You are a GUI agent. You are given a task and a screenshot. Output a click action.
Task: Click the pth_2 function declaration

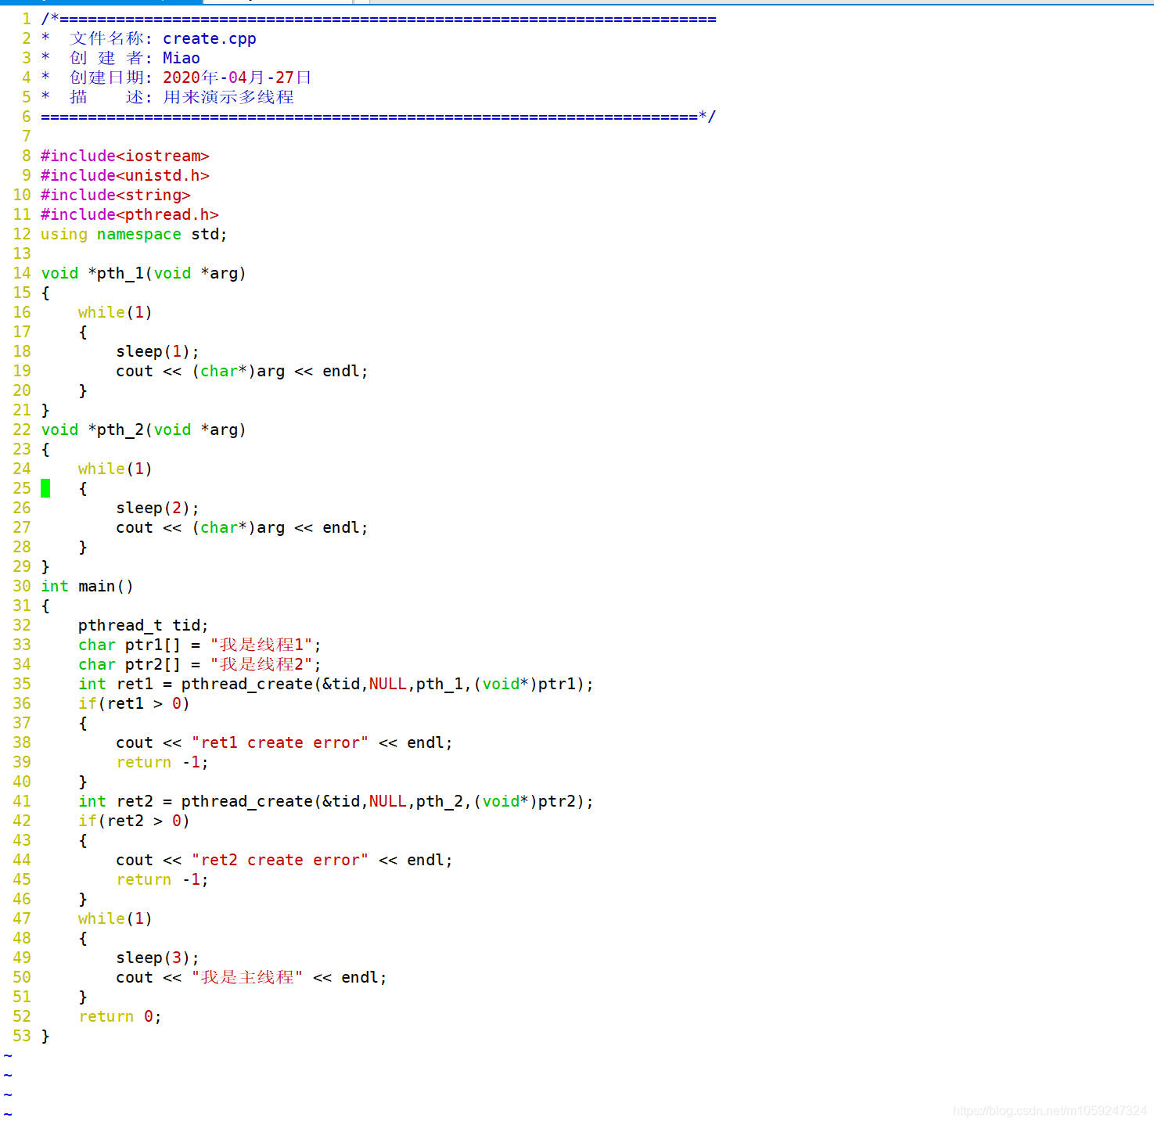pyautogui.click(x=144, y=430)
